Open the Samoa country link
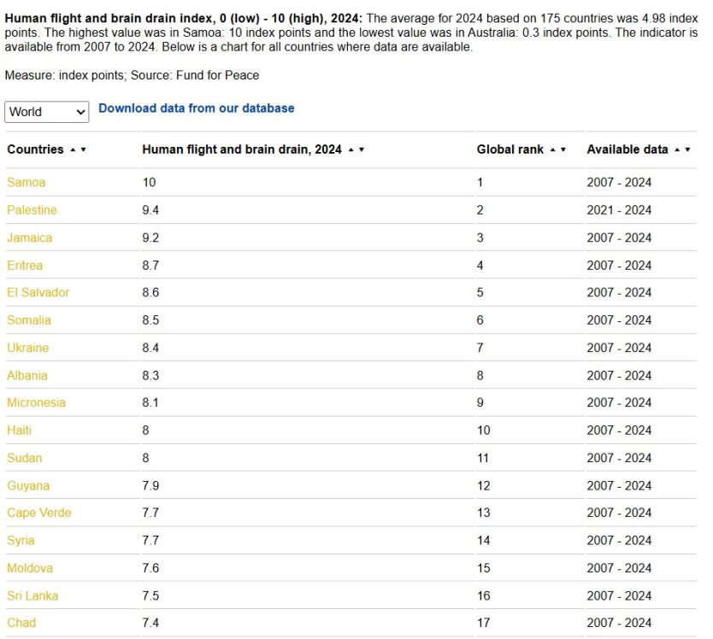The height and width of the screenshot is (639, 713). 27,182
